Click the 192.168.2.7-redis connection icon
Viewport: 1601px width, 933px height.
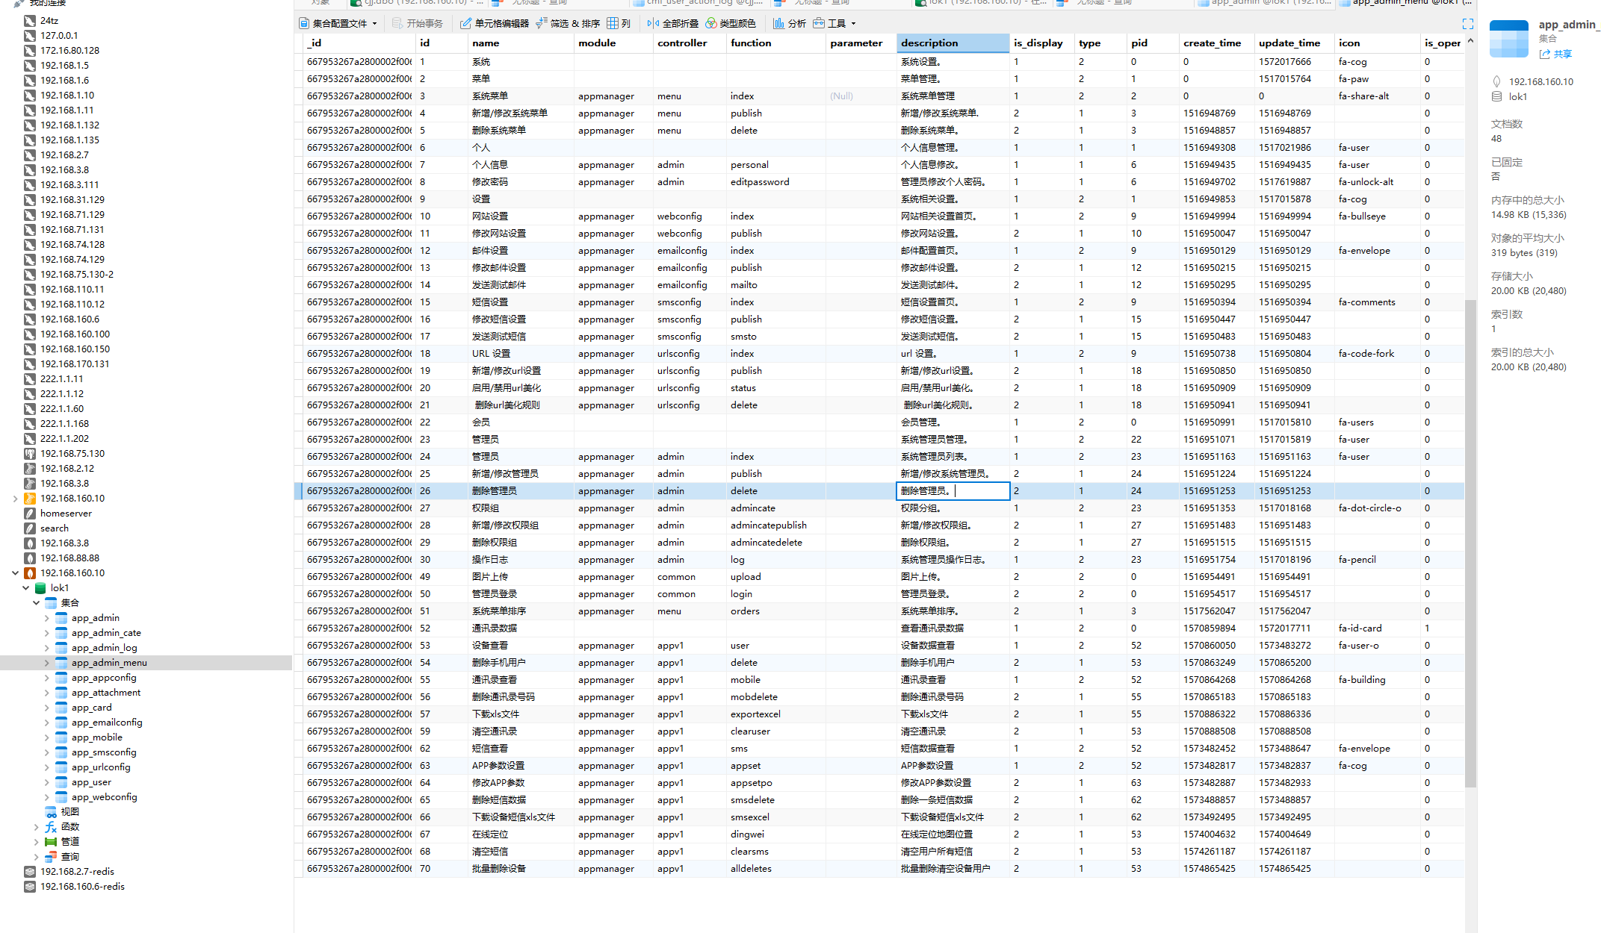pos(30,872)
